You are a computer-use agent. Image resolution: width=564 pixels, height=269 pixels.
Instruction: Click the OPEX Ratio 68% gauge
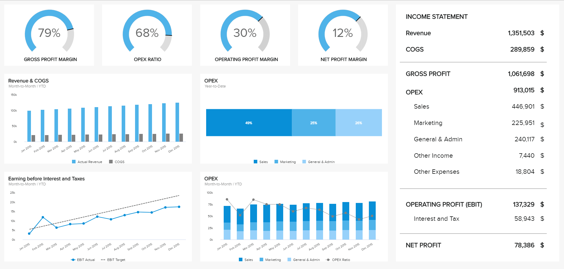tap(147, 33)
